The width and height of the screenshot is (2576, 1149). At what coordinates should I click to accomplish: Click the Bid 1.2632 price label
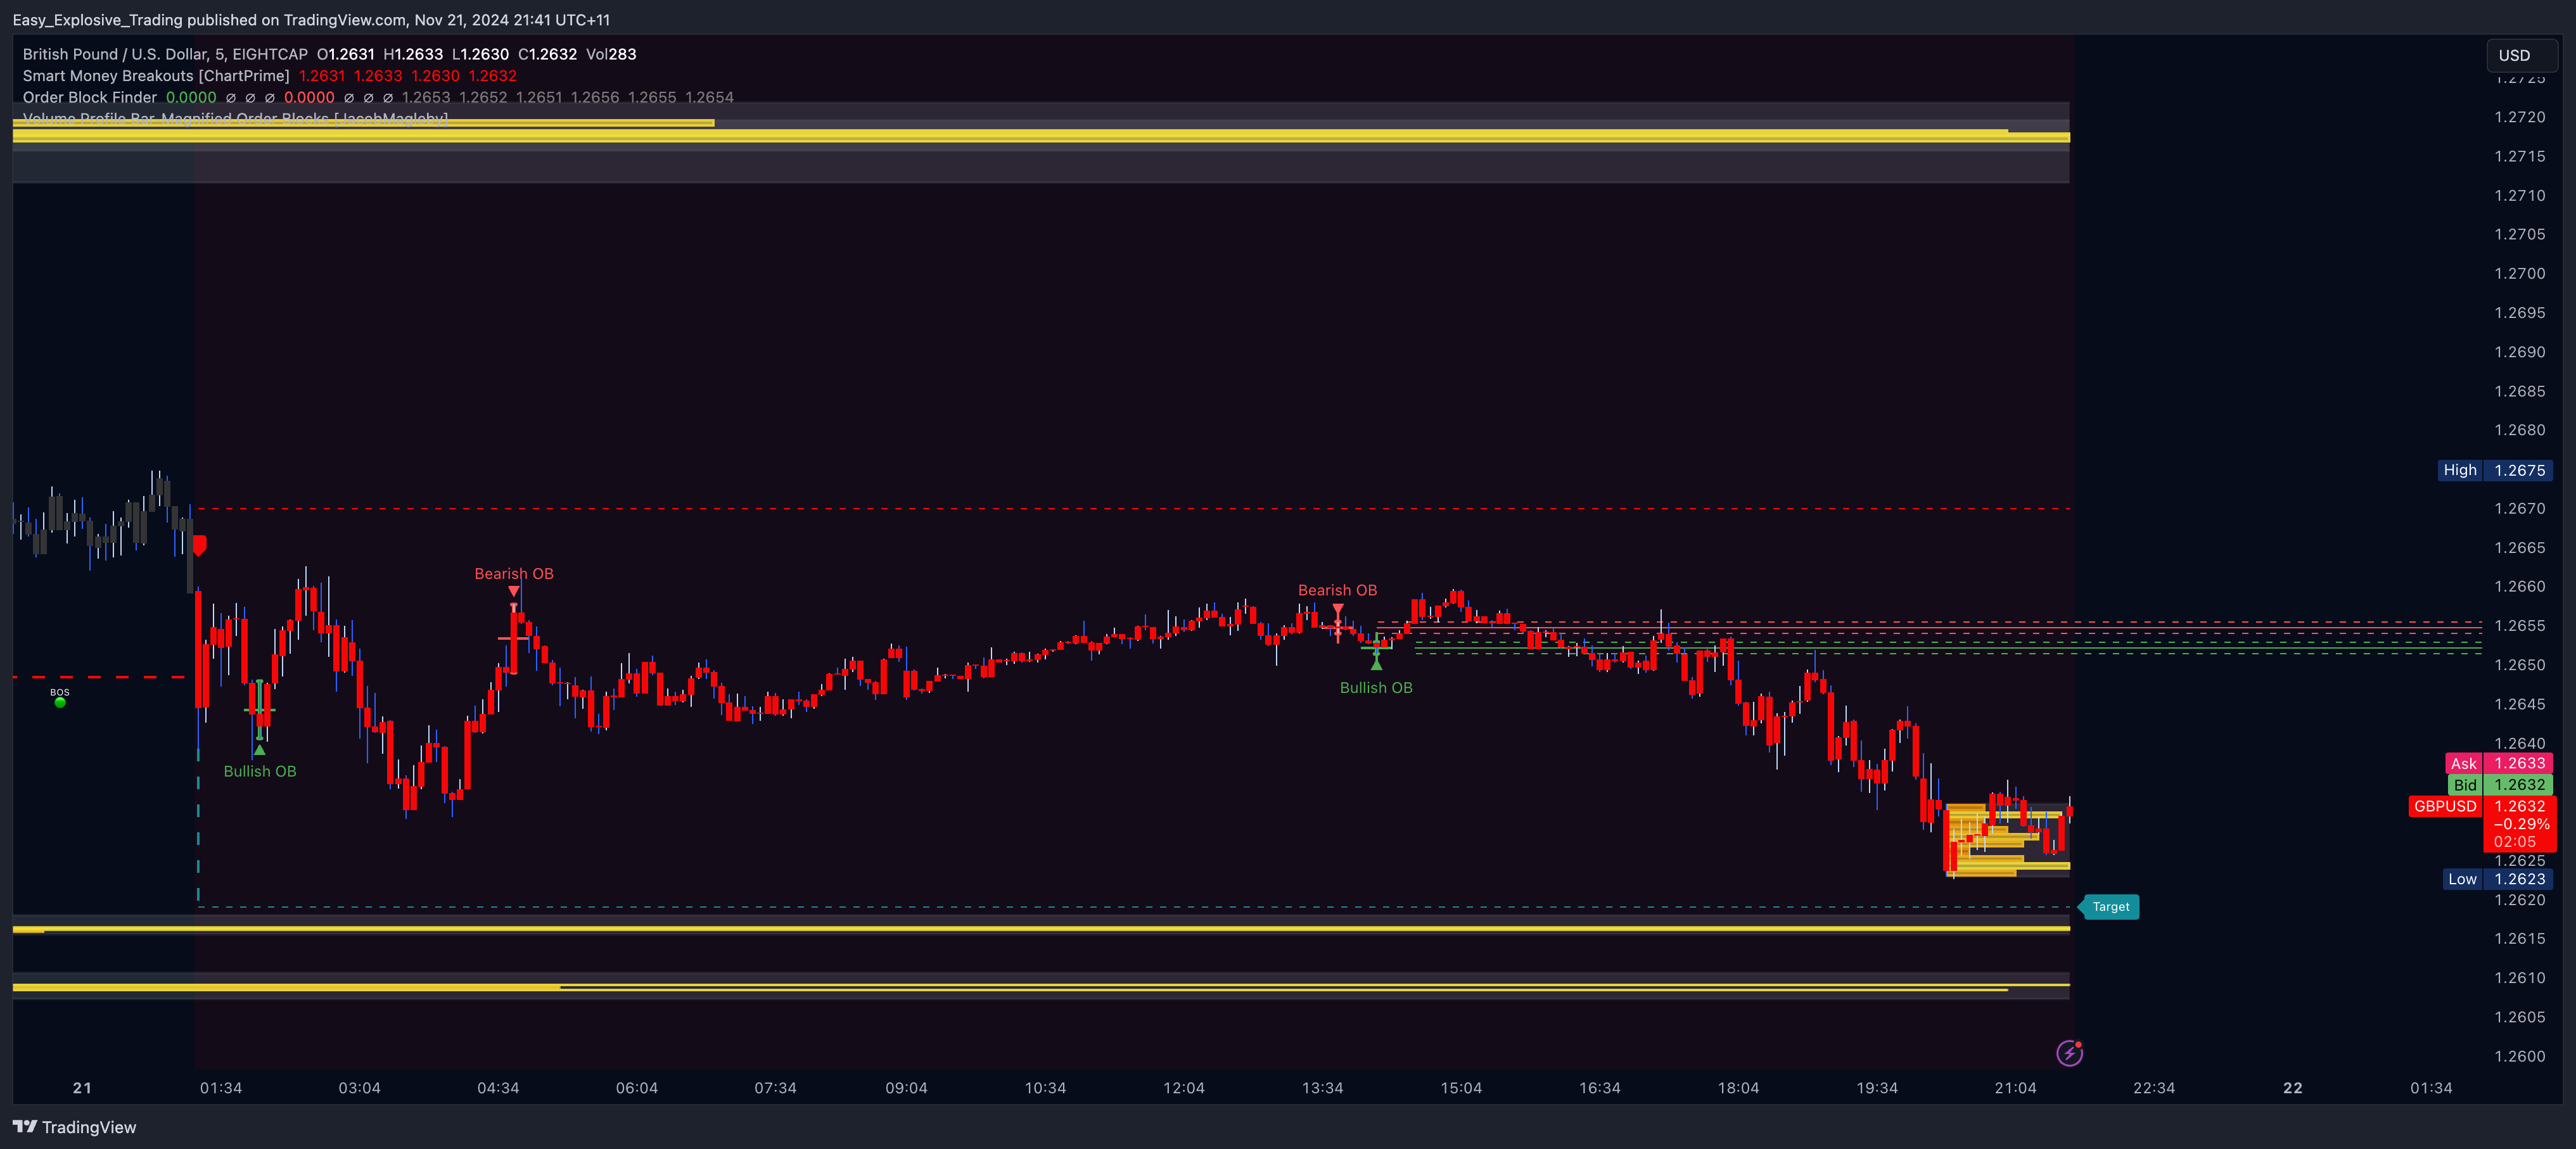pyautogui.click(x=2501, y=785)
